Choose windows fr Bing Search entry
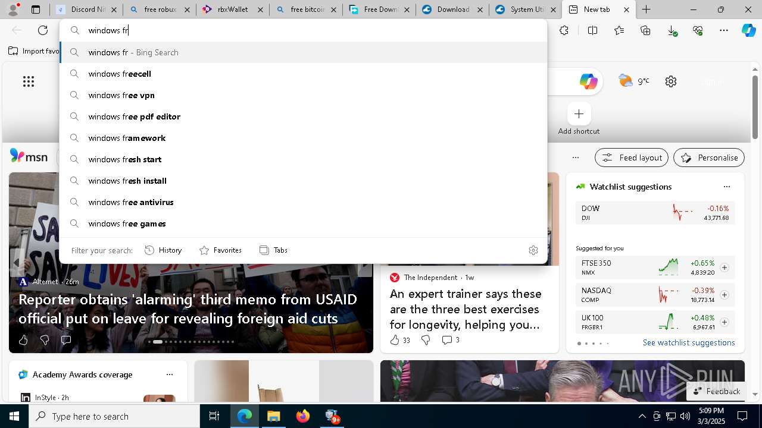Viewport: 762px width, 428px height. pos(304,52)
